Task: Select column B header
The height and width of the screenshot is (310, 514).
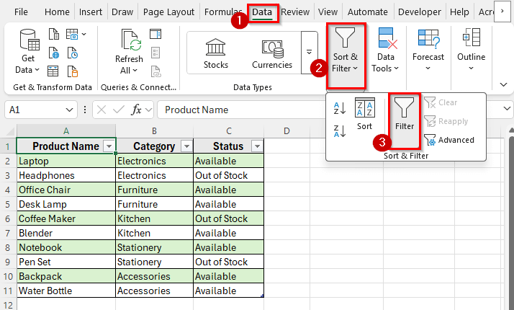Action: (x=154, y=131)
